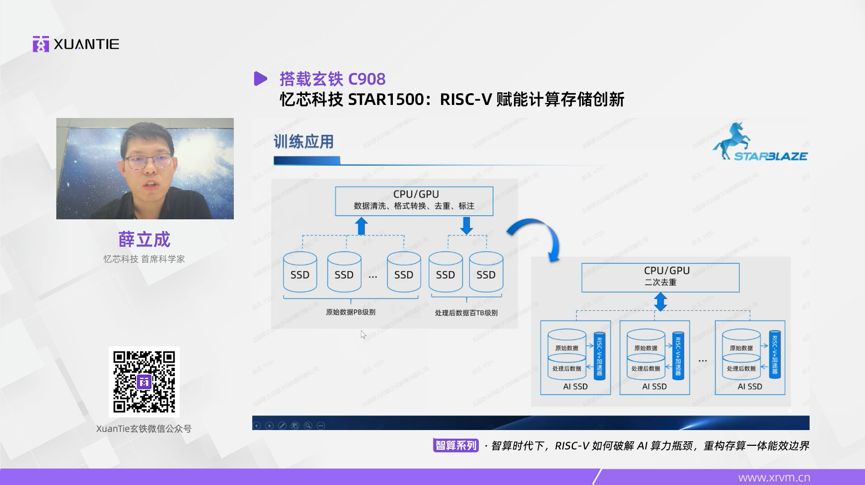Go to the previous slide
This screenshot has width=865, height=485.
[x=257, y=426]
